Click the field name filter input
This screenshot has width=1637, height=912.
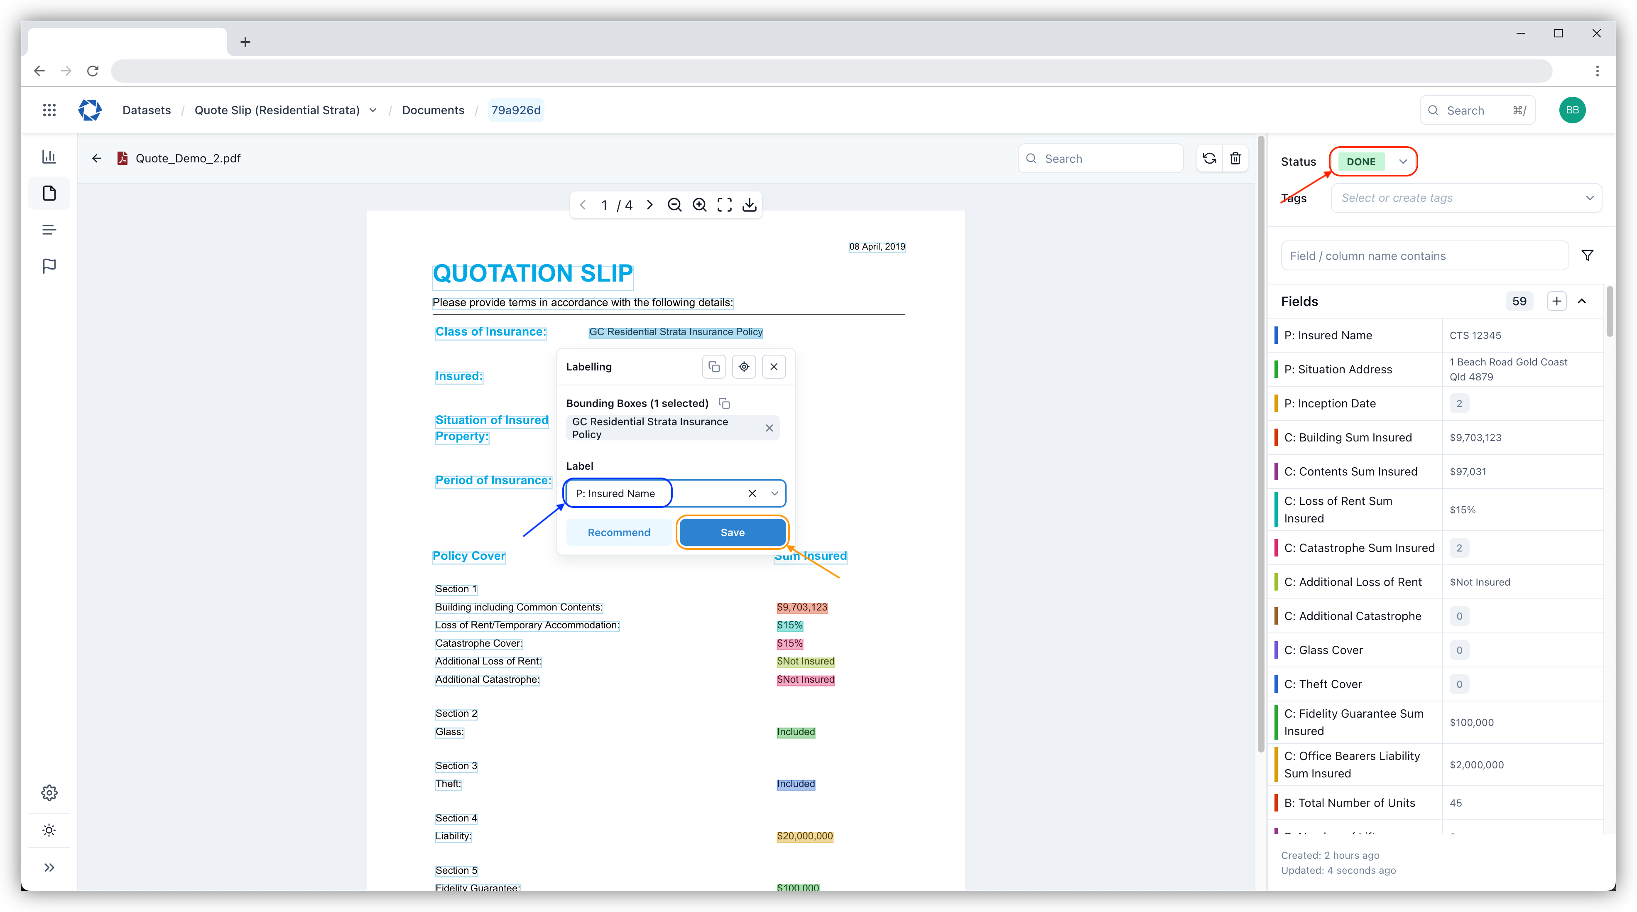1424,255
